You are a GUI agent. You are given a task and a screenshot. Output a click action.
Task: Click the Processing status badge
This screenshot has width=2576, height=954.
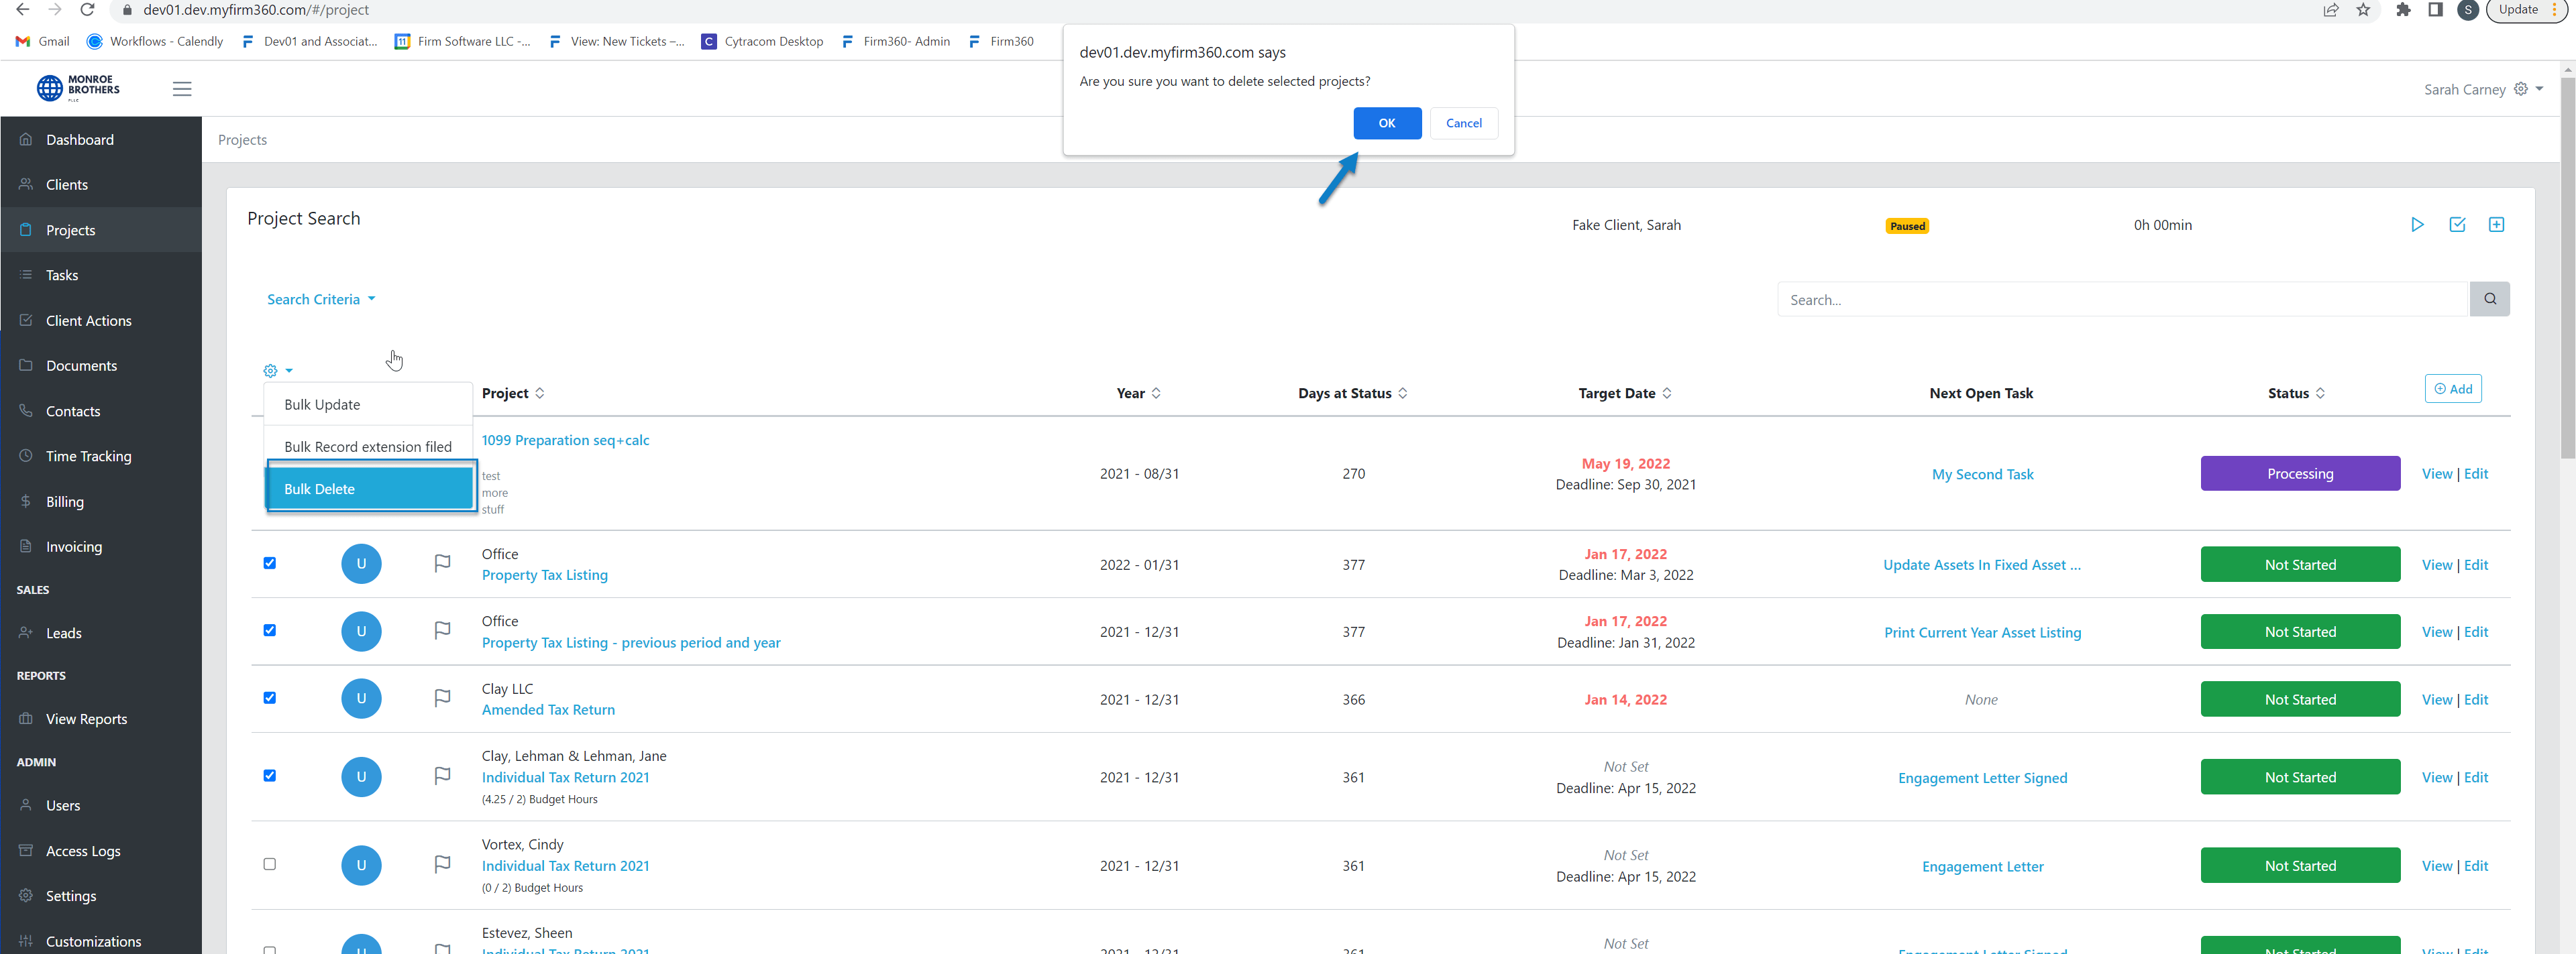click(2299, 473)
